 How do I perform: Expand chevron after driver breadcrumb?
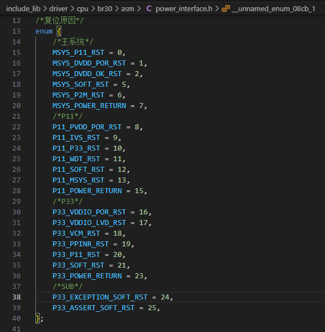click(72, 9)
